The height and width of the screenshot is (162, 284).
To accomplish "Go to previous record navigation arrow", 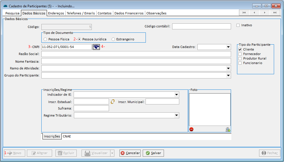I will coord(254,13).
